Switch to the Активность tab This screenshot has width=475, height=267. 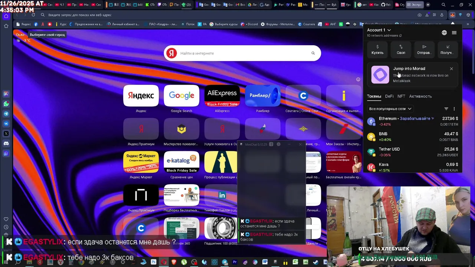tap(420, 96)
